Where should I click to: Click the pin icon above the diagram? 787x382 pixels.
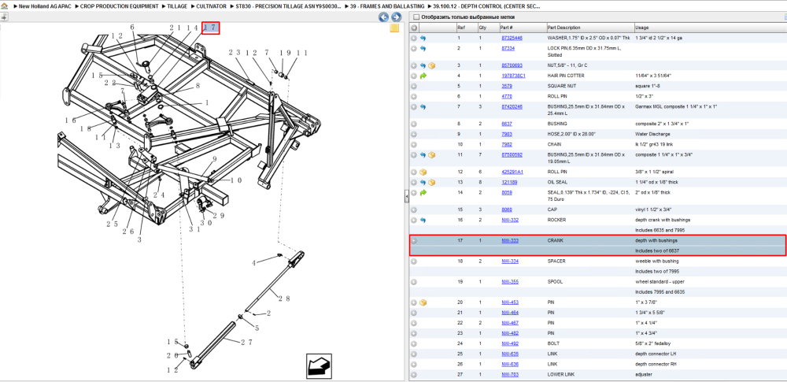coord(3,17)
